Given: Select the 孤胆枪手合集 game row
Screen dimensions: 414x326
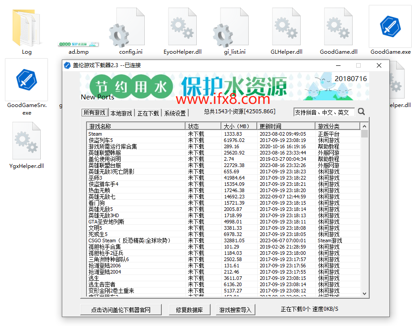Looking at the screenshot, I should (x=224, y=247).
